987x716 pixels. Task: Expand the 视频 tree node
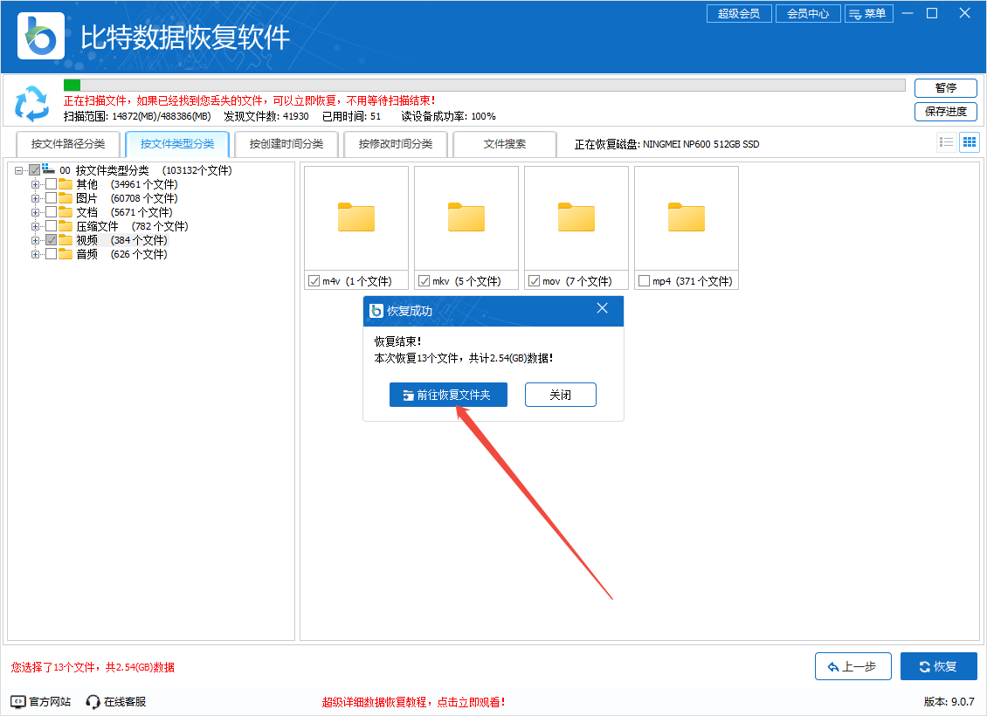pos(35,240)
